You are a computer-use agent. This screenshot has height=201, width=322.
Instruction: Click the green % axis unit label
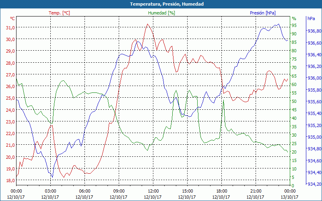[294, 18]
